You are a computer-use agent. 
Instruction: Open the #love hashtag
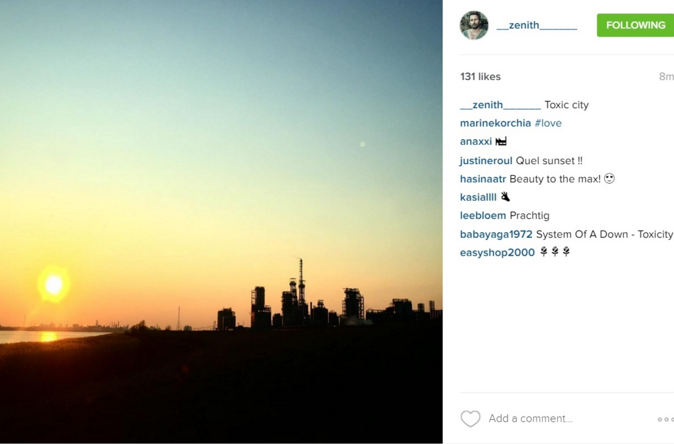point(548,123)
